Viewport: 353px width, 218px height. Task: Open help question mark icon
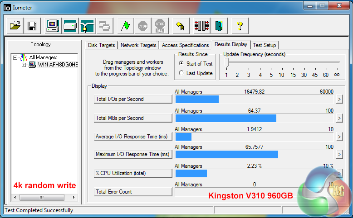(x=240, y=26)
